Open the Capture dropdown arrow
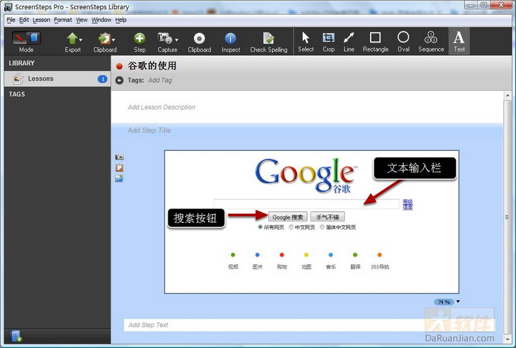 coord(176,40)
